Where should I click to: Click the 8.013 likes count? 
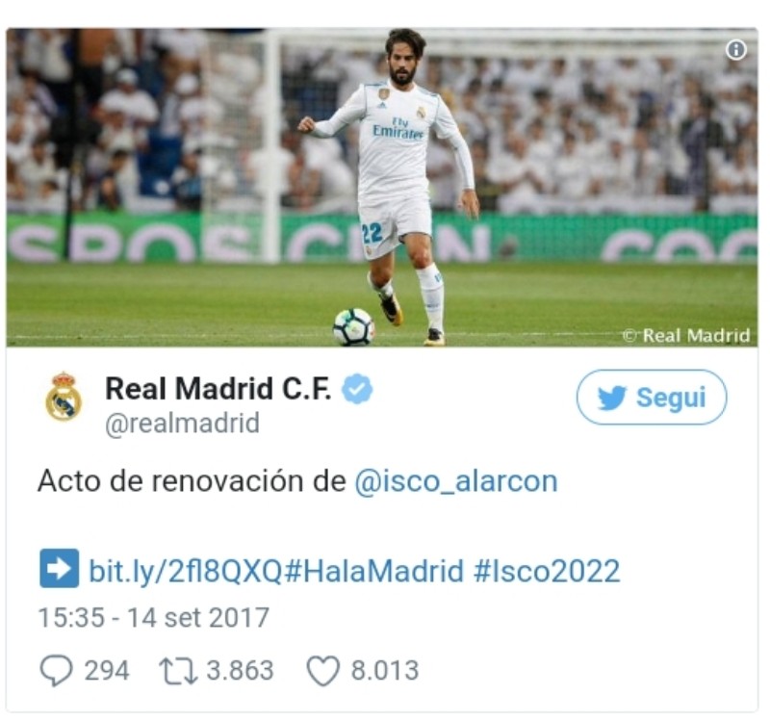tap(385, 671)
